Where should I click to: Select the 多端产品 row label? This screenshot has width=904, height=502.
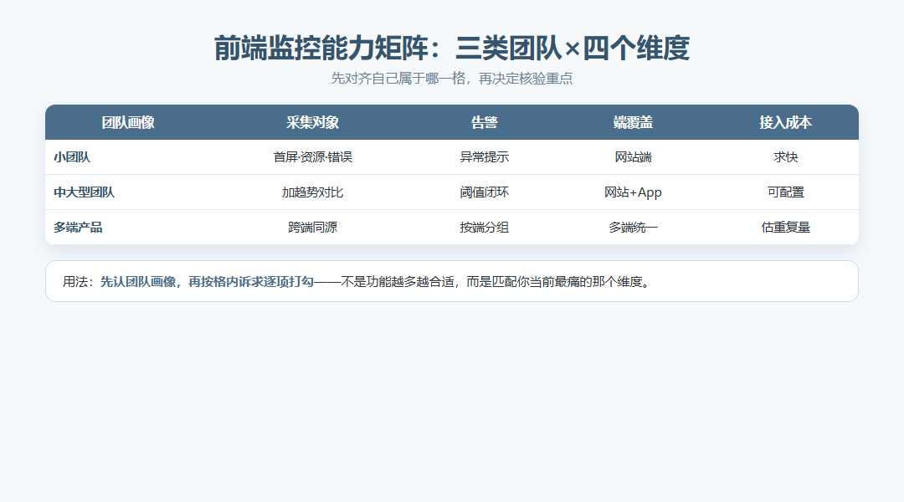[x=78, y=227]
